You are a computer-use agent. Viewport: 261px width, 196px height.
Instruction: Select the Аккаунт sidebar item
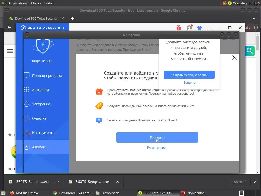click(x=43, y=147)
